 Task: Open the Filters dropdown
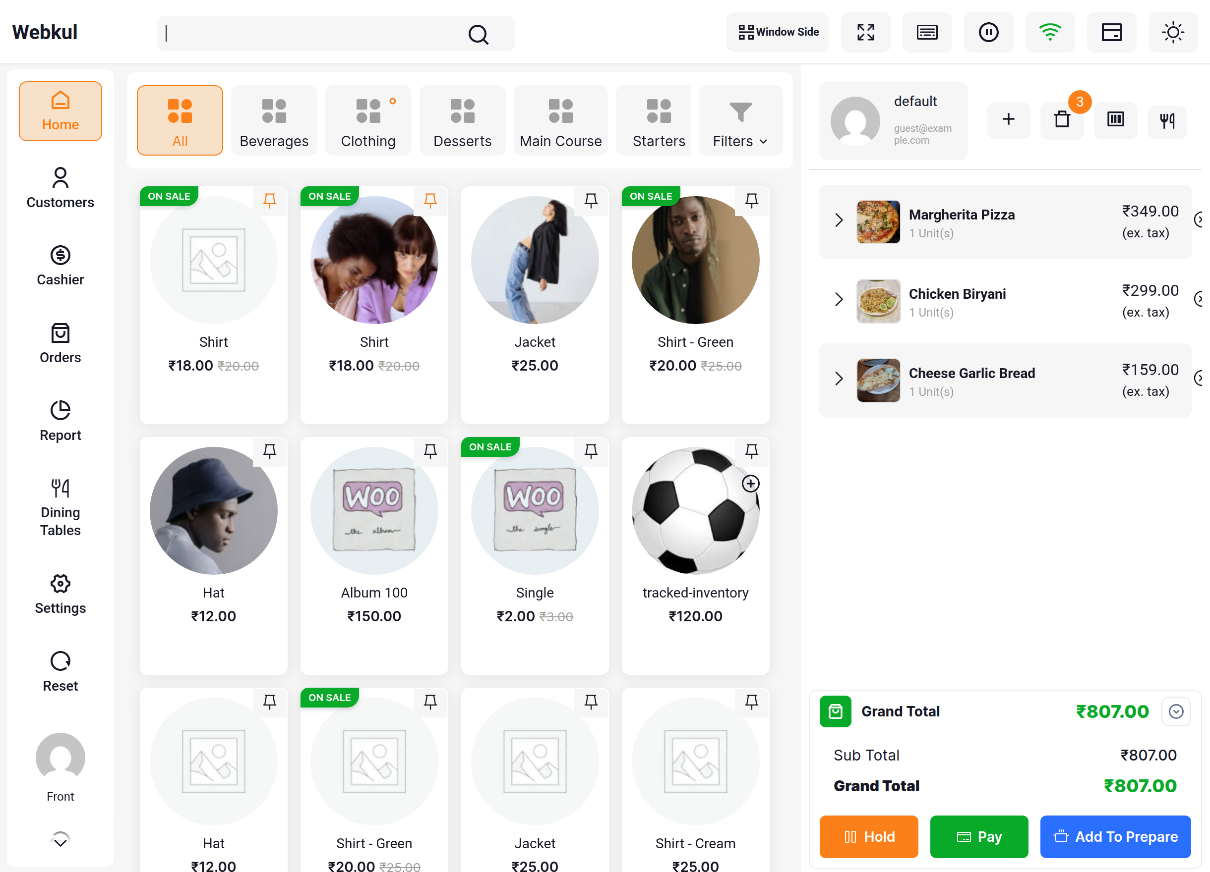[740, 120]
